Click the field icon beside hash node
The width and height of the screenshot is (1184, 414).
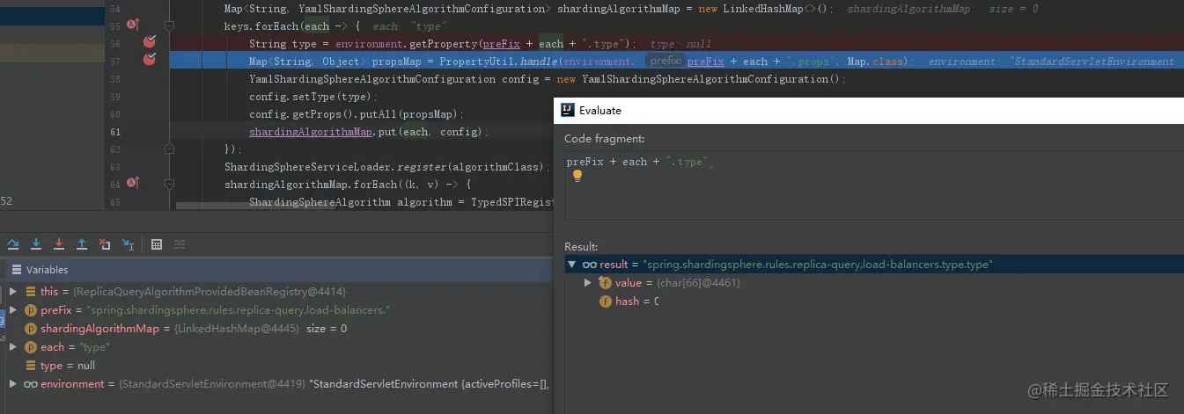[x=605, y=301]
